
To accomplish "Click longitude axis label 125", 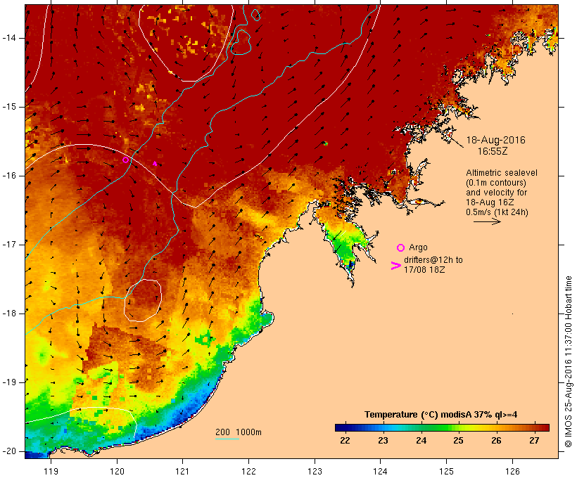I will [446, 472].
